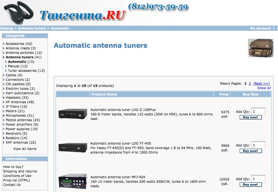
Task: Open Automatic antenna tuner LDG Z-100Plus title
Action: tap(123, 110)
